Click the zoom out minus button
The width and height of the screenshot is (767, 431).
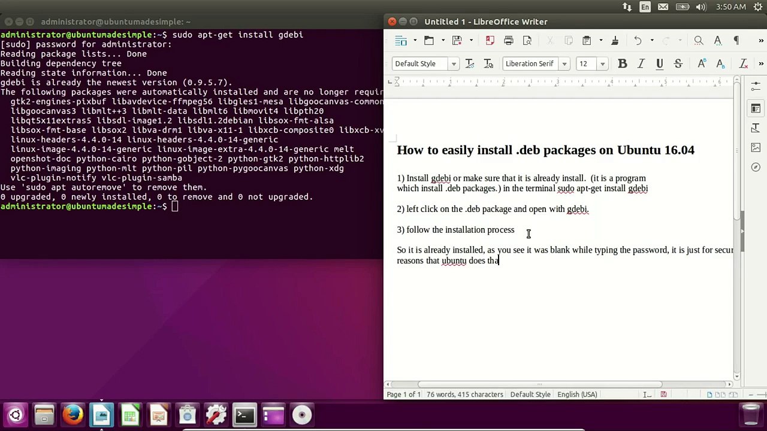pyautogui.click(x=750, y=394)
